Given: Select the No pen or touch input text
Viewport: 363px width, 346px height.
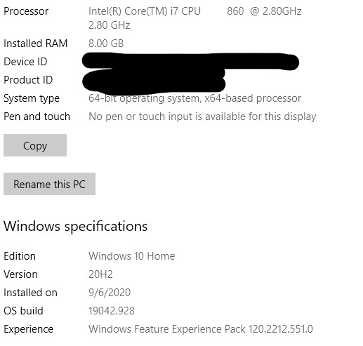Looking at the screenshot, I should 202,117.
